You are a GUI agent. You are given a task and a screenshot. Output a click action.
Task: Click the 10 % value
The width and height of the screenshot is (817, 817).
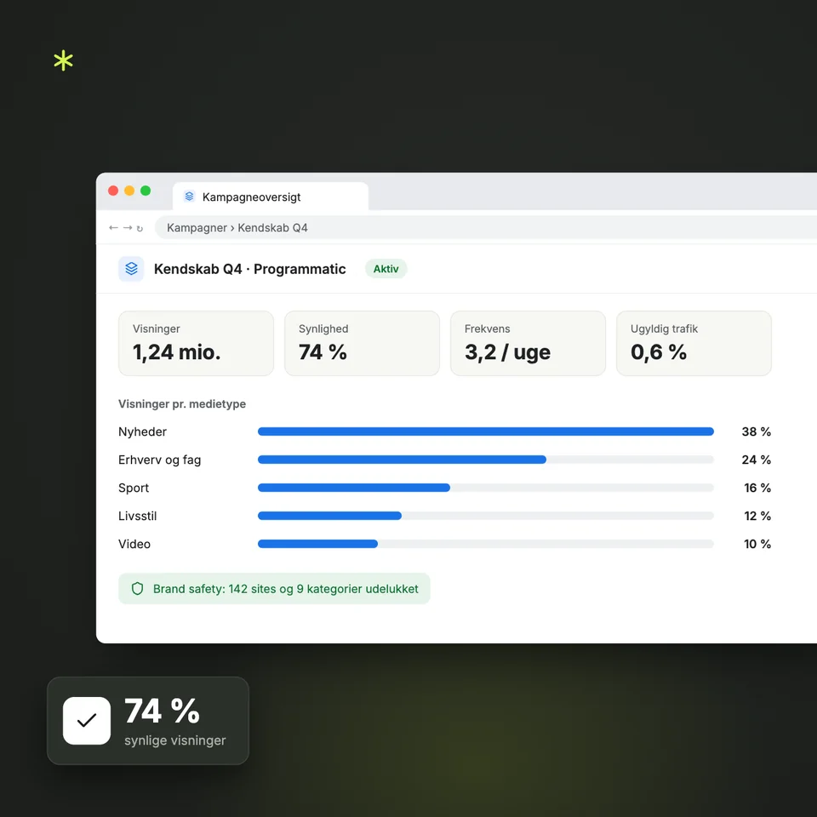coord(757,544)
